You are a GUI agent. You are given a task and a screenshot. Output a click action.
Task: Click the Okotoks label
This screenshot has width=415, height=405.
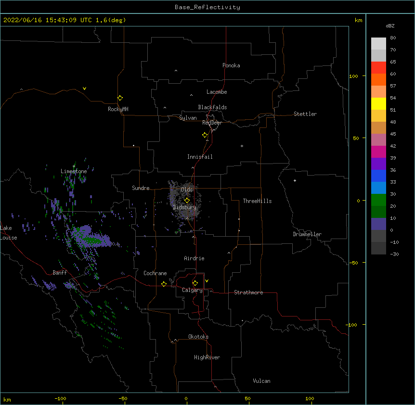(198, 337)
